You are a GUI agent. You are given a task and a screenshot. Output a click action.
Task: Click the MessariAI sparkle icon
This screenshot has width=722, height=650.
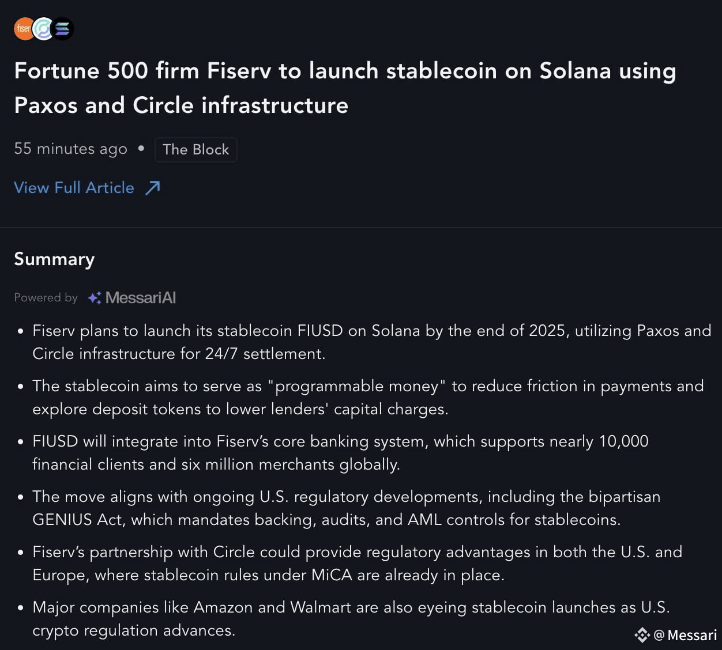95,298
